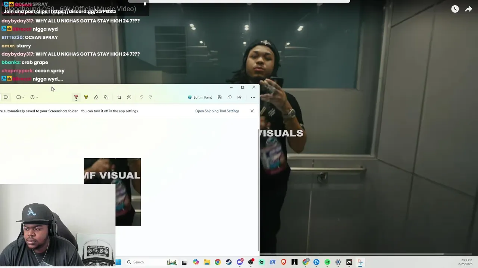
Task: Click the video's Share arrow icon
Action: point(468,9)
